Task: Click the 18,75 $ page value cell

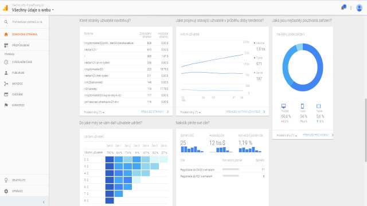Action: pos(165,69)
